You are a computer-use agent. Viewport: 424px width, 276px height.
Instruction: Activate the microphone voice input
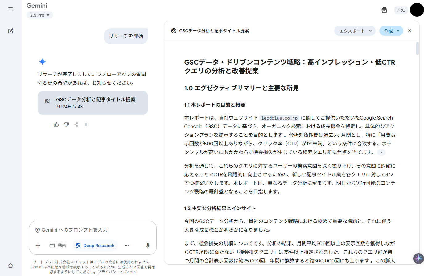(148, 246)
